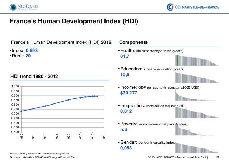The width and height of the screenshot is (229, 162).
Task: Click the 0,750 y-axis label
Action: pos(15,109)
